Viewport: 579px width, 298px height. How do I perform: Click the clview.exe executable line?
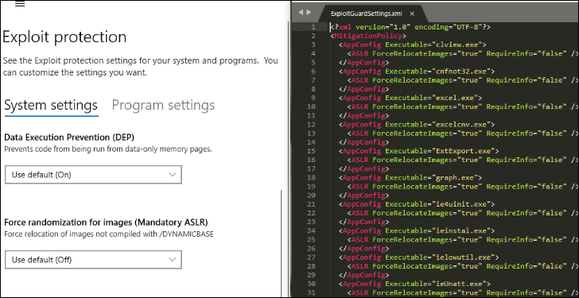click(412, 45)
